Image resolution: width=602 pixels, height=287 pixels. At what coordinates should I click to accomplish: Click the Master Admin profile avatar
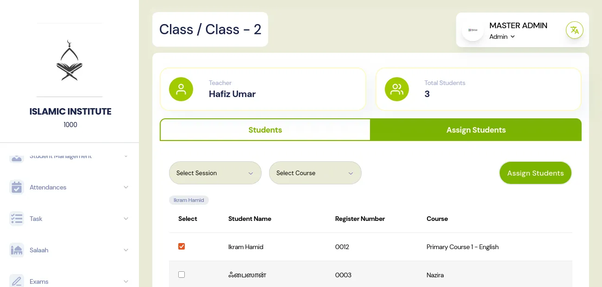473,31
